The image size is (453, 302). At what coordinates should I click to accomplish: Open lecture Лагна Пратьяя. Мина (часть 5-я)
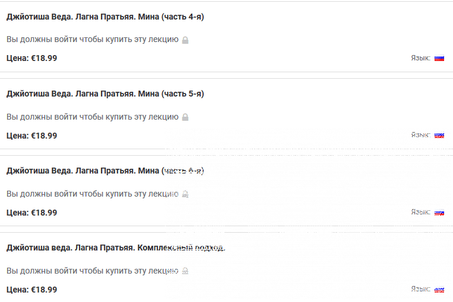[x=105, y=94]
